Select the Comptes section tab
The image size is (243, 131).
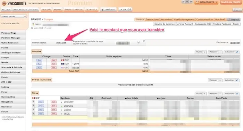(36, 51)
